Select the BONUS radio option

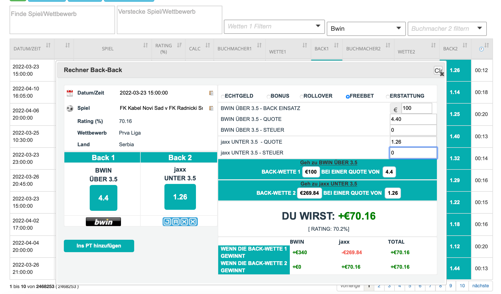pos(269,97)
